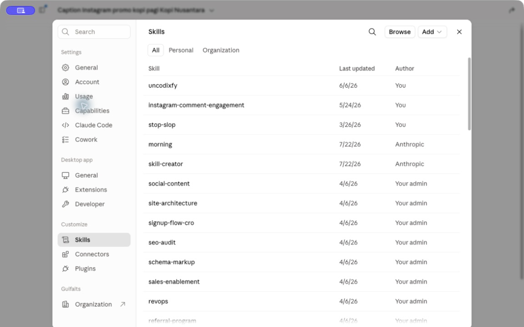This screenshot has height=327, width=524.
Task: Open Claude Code settings
Action: [94, 125]
